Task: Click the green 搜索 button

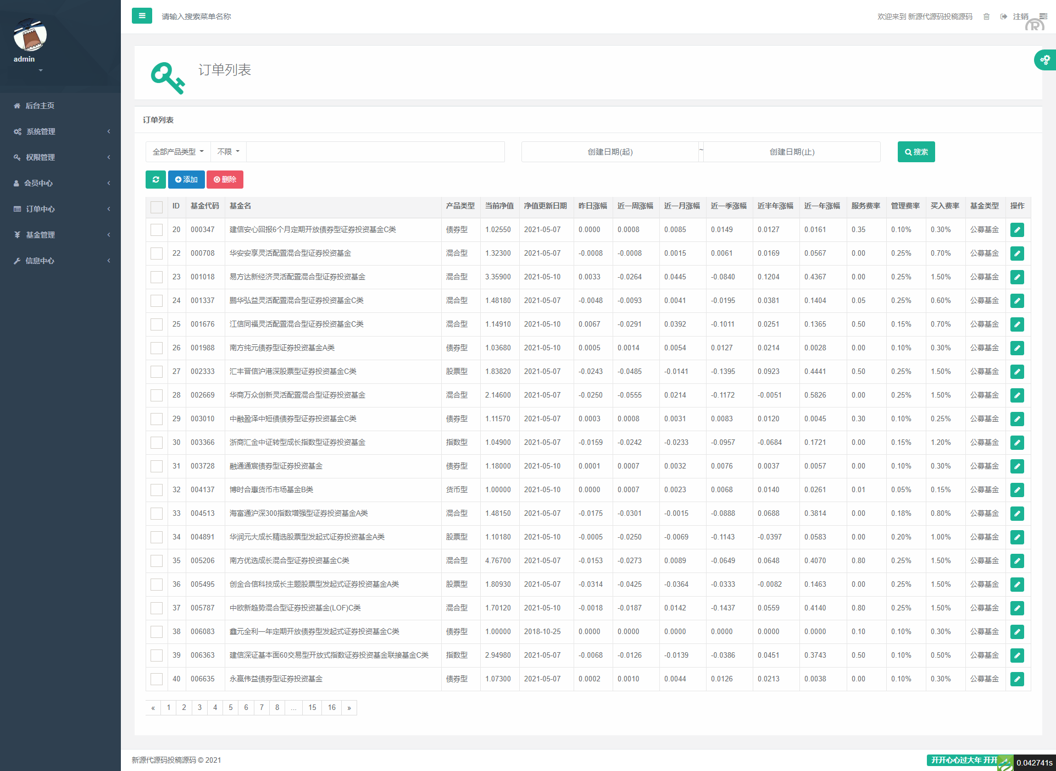Action: (x=916, y=152)
